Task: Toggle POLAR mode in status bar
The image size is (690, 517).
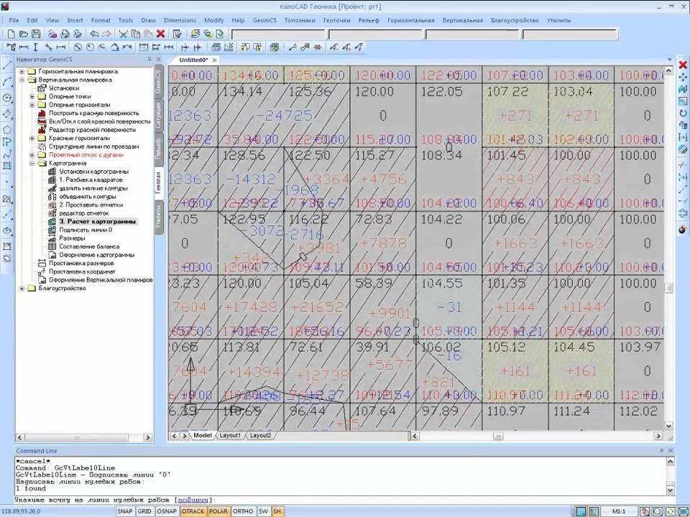Action: [218, 511]
